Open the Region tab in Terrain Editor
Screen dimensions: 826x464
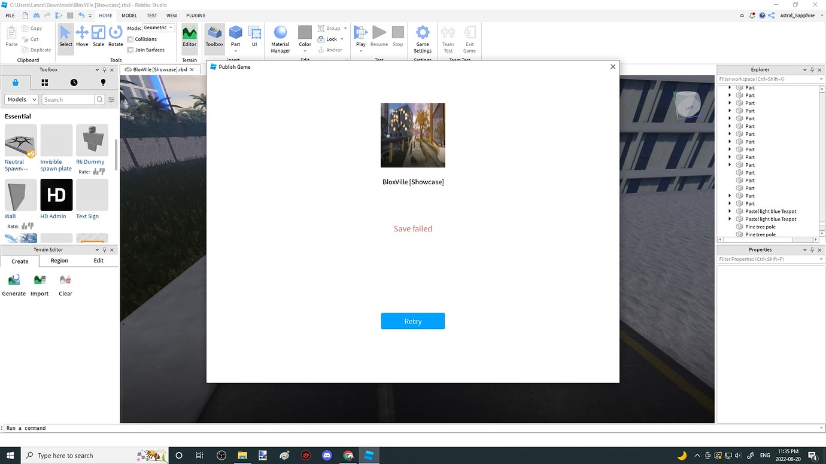pos(59,261)
